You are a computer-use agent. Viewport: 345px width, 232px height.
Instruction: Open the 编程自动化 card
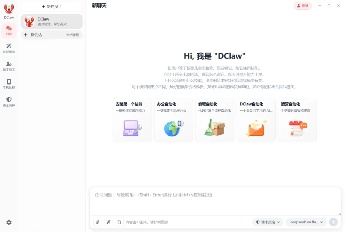coord(215,120)
